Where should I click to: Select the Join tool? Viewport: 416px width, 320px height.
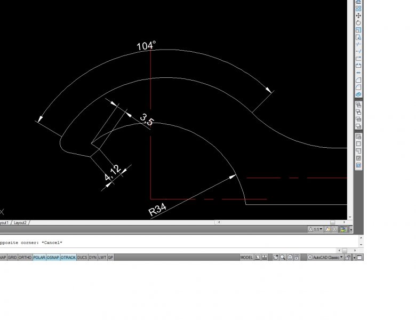coord(358,73)
